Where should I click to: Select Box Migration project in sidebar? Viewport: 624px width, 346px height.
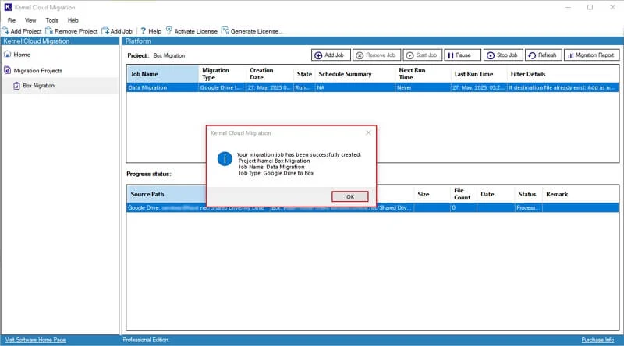[x=34, y=86]
